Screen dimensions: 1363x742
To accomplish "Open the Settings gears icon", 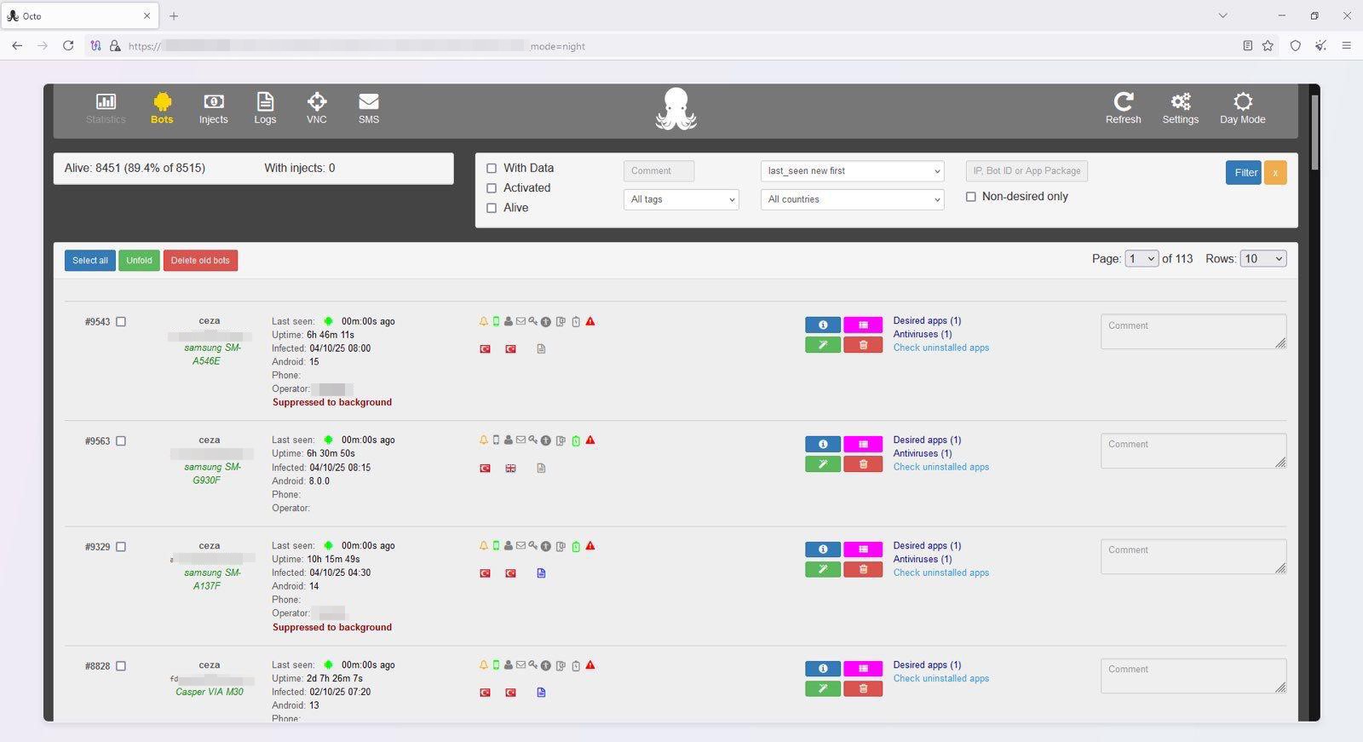I will pos(1180,102).
